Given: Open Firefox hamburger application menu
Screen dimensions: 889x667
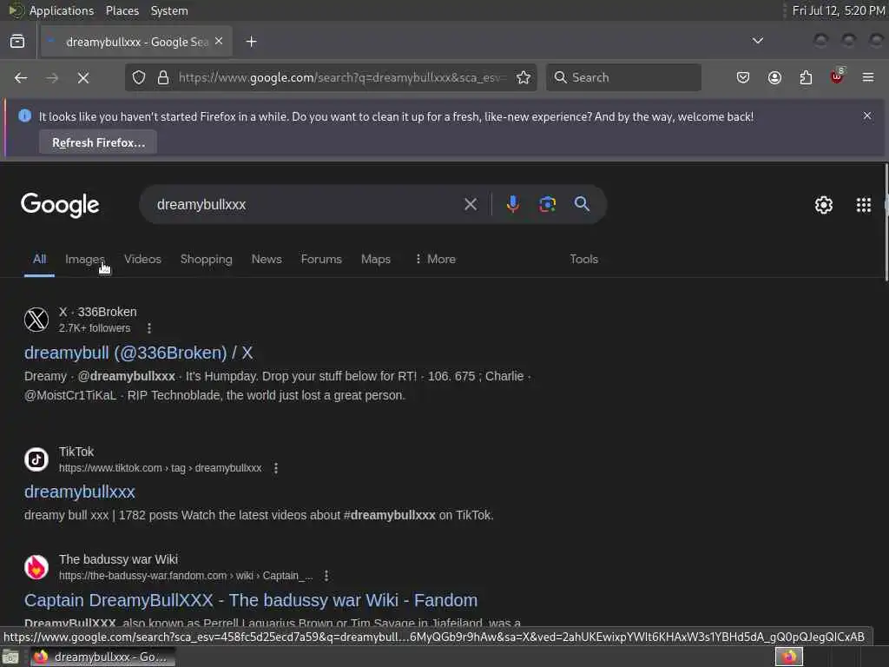Looking at the screenshot, I should click(x=868, y=77).
